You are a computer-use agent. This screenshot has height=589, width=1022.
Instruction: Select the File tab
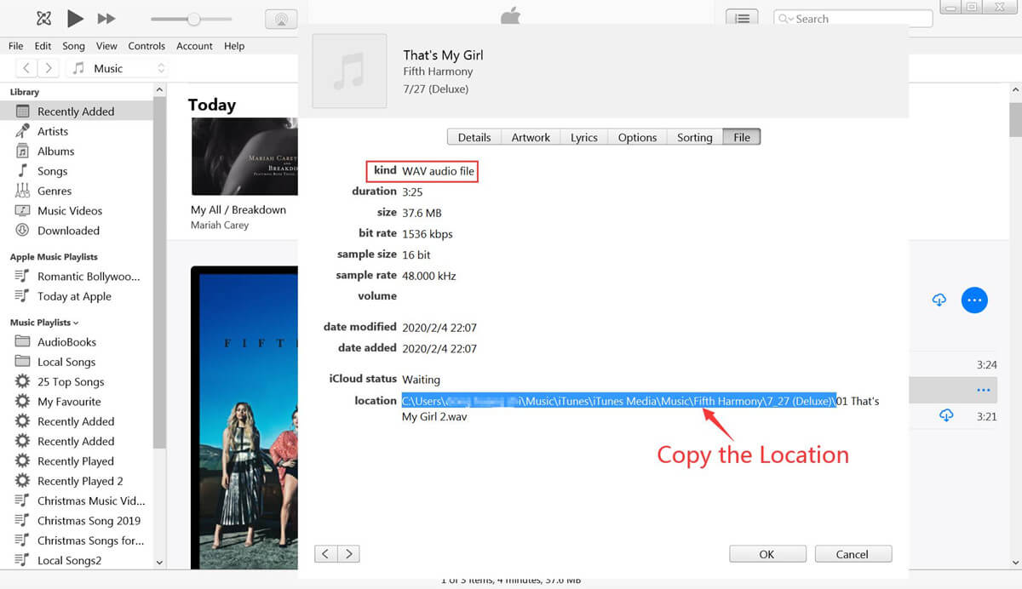point(742,137)
